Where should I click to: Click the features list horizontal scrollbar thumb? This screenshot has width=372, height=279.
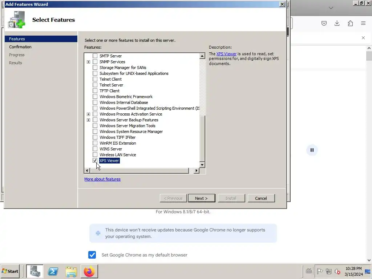pyautogui.click(x=139, y=170)
